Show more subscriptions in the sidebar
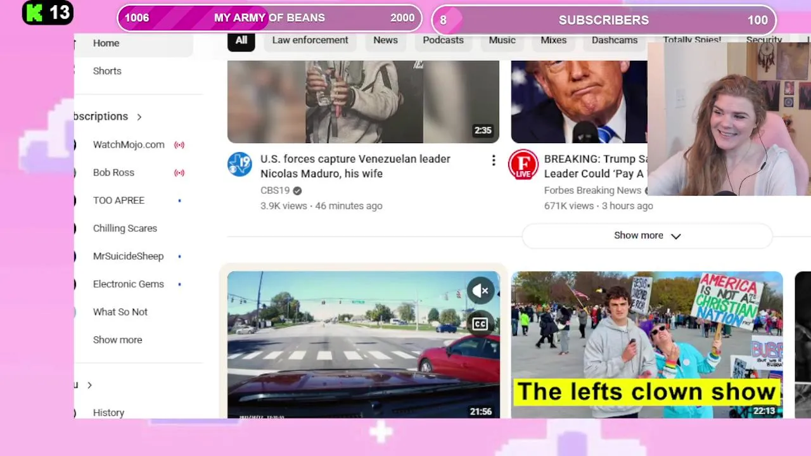The width and height of the screenshot is (811, 456). point(117,339)
